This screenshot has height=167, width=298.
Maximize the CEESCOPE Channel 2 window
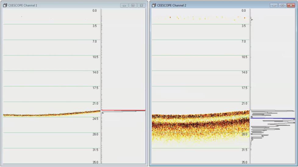[282, 5]
